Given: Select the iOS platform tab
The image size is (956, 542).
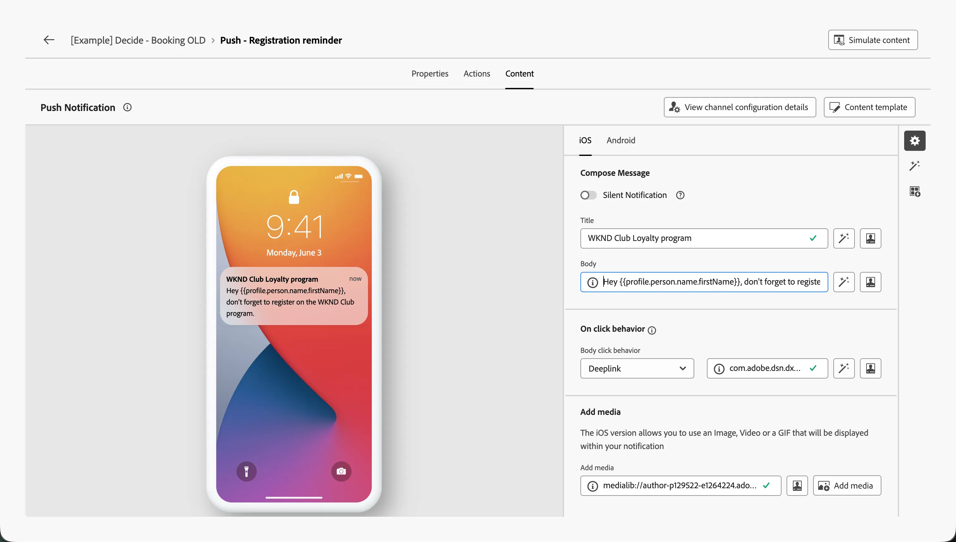Looking at the screenshot, I should [585, 140].
